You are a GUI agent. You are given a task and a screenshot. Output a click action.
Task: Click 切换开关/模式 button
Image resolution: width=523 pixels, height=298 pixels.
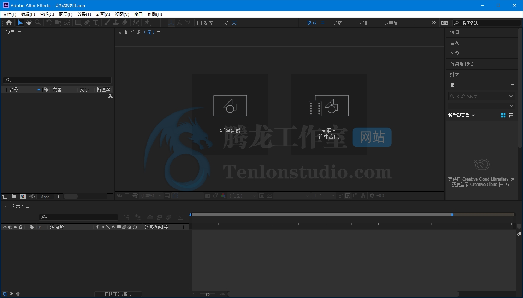click(118, 294)
